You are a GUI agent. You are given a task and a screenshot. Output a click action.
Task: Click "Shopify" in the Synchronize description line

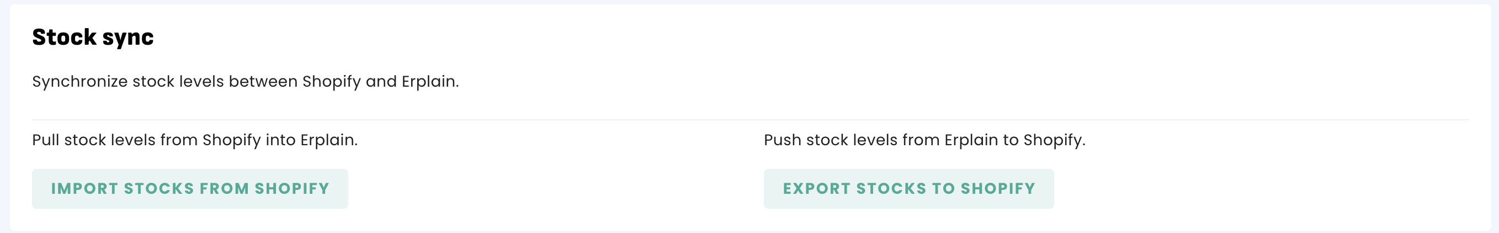coord(332,82)
